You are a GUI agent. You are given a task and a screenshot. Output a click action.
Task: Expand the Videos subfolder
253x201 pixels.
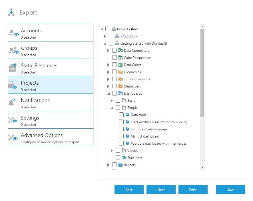pyautogui.click(x=112, y=151)
